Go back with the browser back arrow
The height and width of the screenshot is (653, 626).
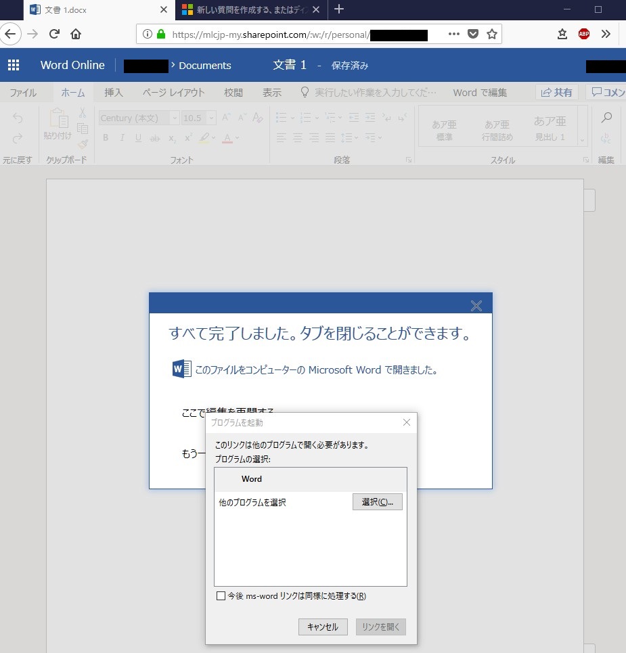[10, 34]
